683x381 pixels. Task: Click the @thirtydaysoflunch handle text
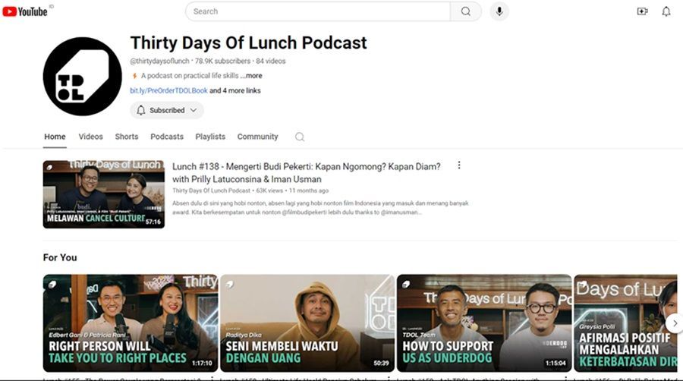(x=159, y=61)
